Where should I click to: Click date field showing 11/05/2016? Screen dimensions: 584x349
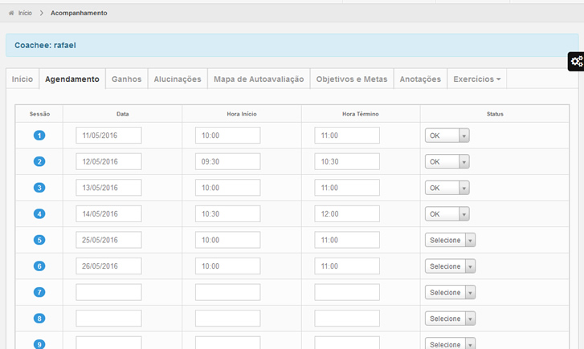point(108,136)
